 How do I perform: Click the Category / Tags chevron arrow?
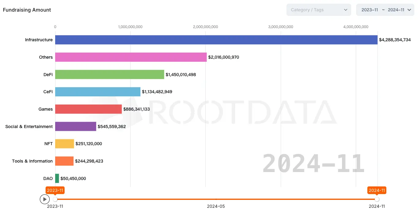pyautogui.click(x=346, y=10)
